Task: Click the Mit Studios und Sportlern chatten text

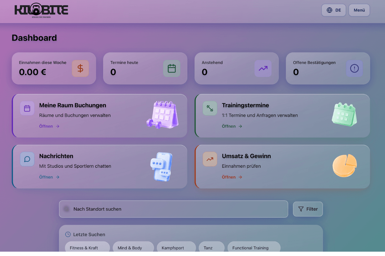Action: tap(75, 166)
